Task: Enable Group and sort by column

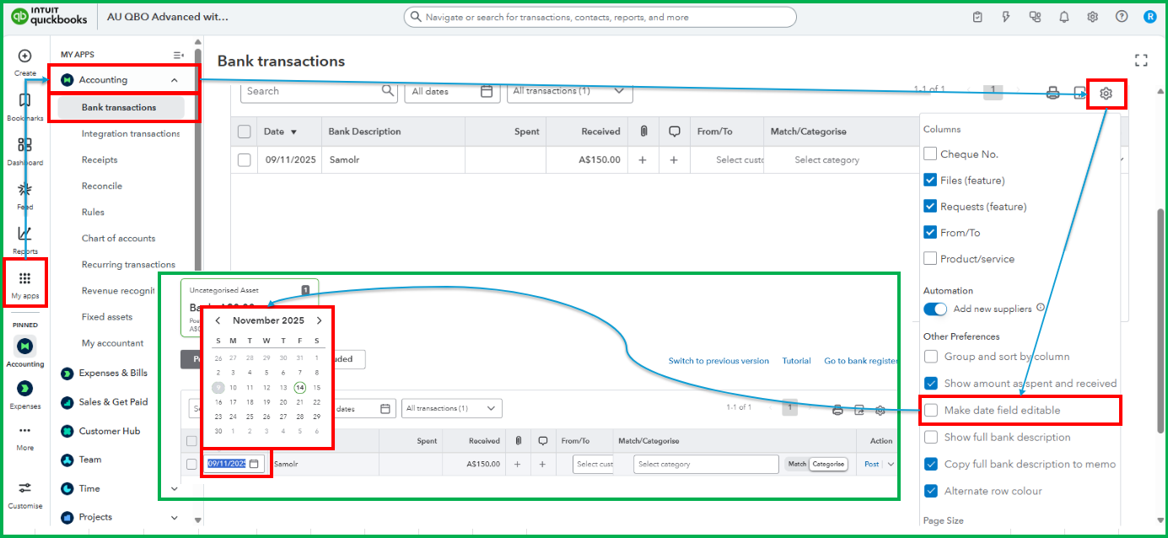Action: [x=931, y=357]
